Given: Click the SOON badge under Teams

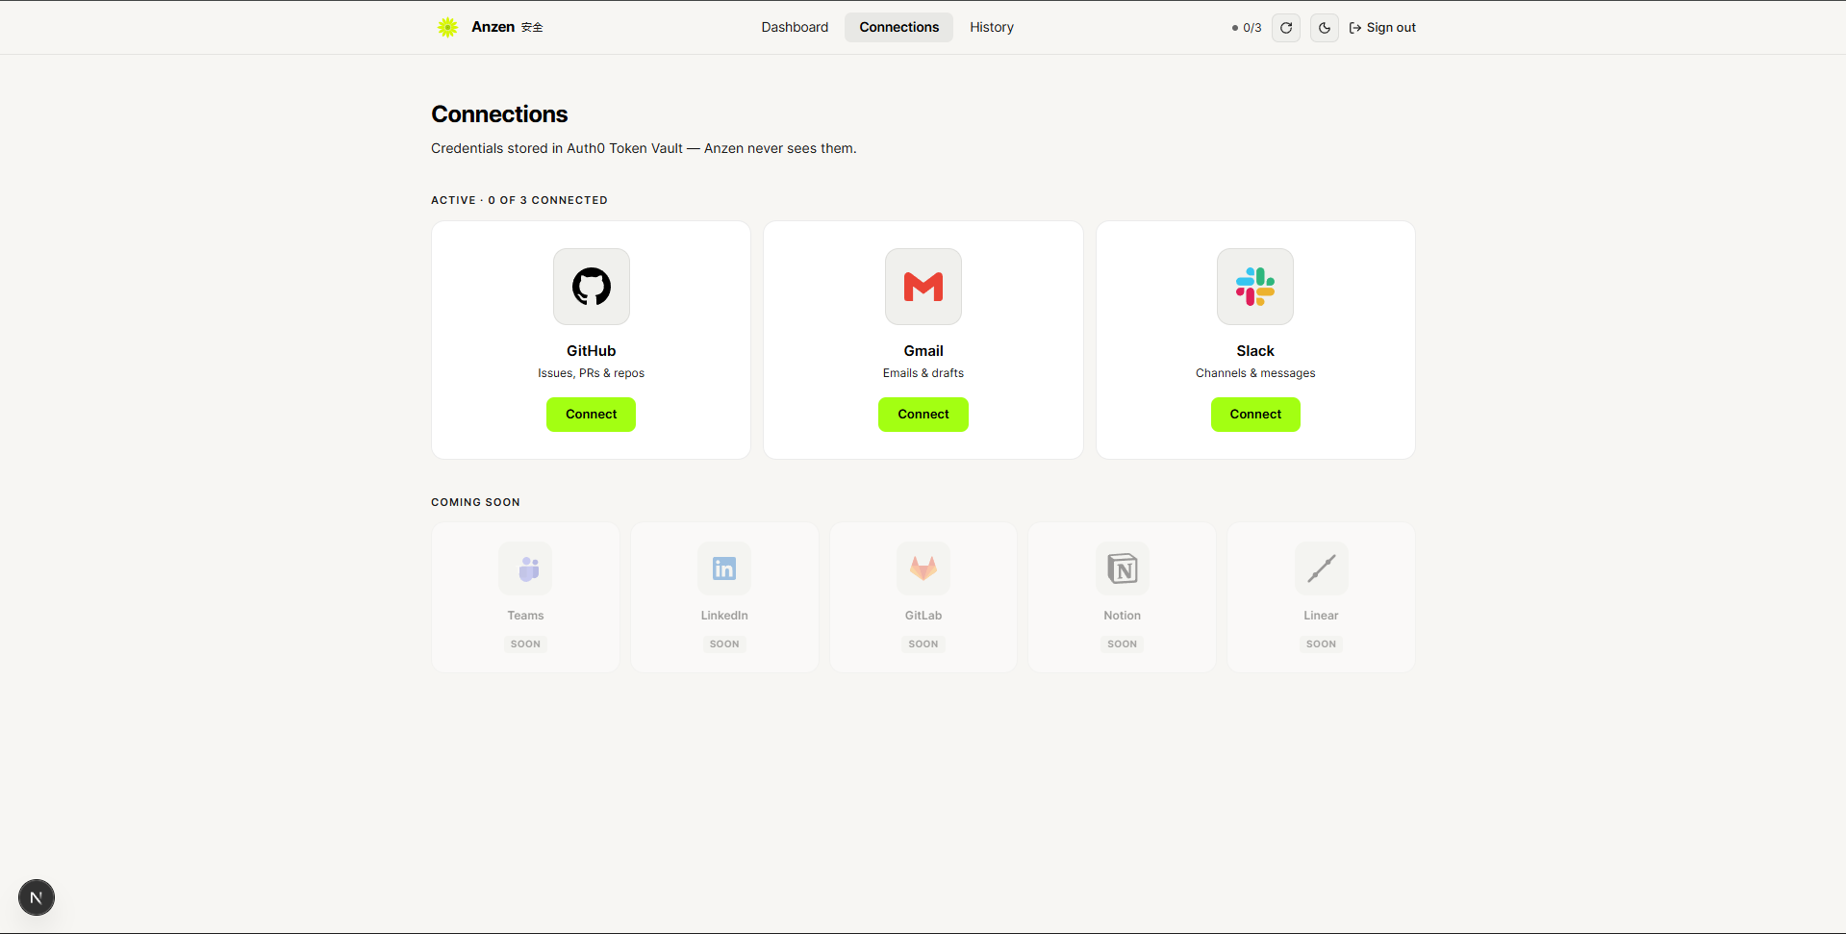Looking at the screenshot, I should [x=525, y=644].
